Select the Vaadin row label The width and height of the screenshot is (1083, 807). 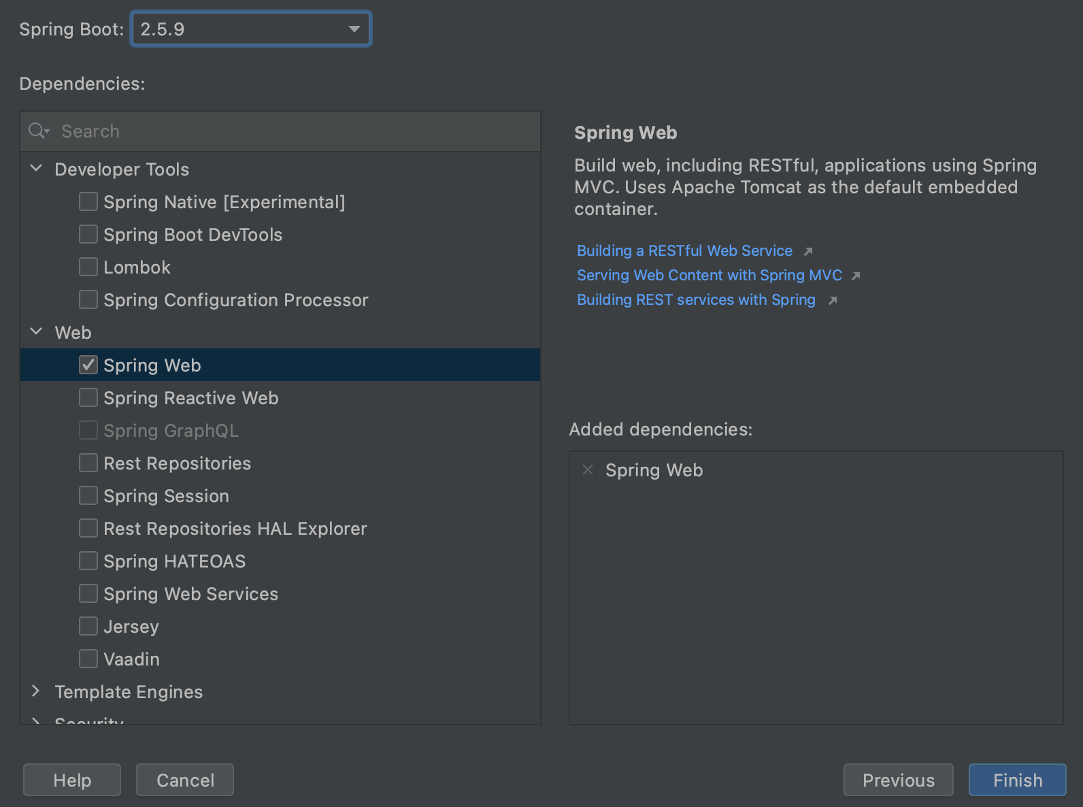click(131, 659)
